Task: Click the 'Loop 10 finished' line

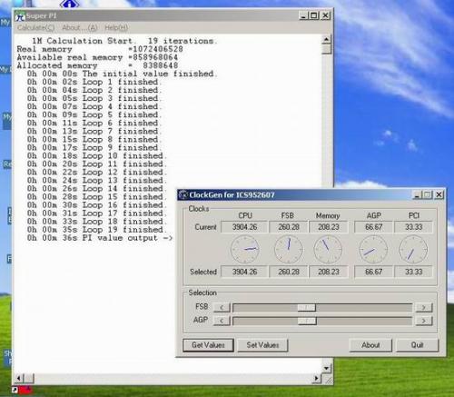Action: [96, 155]
